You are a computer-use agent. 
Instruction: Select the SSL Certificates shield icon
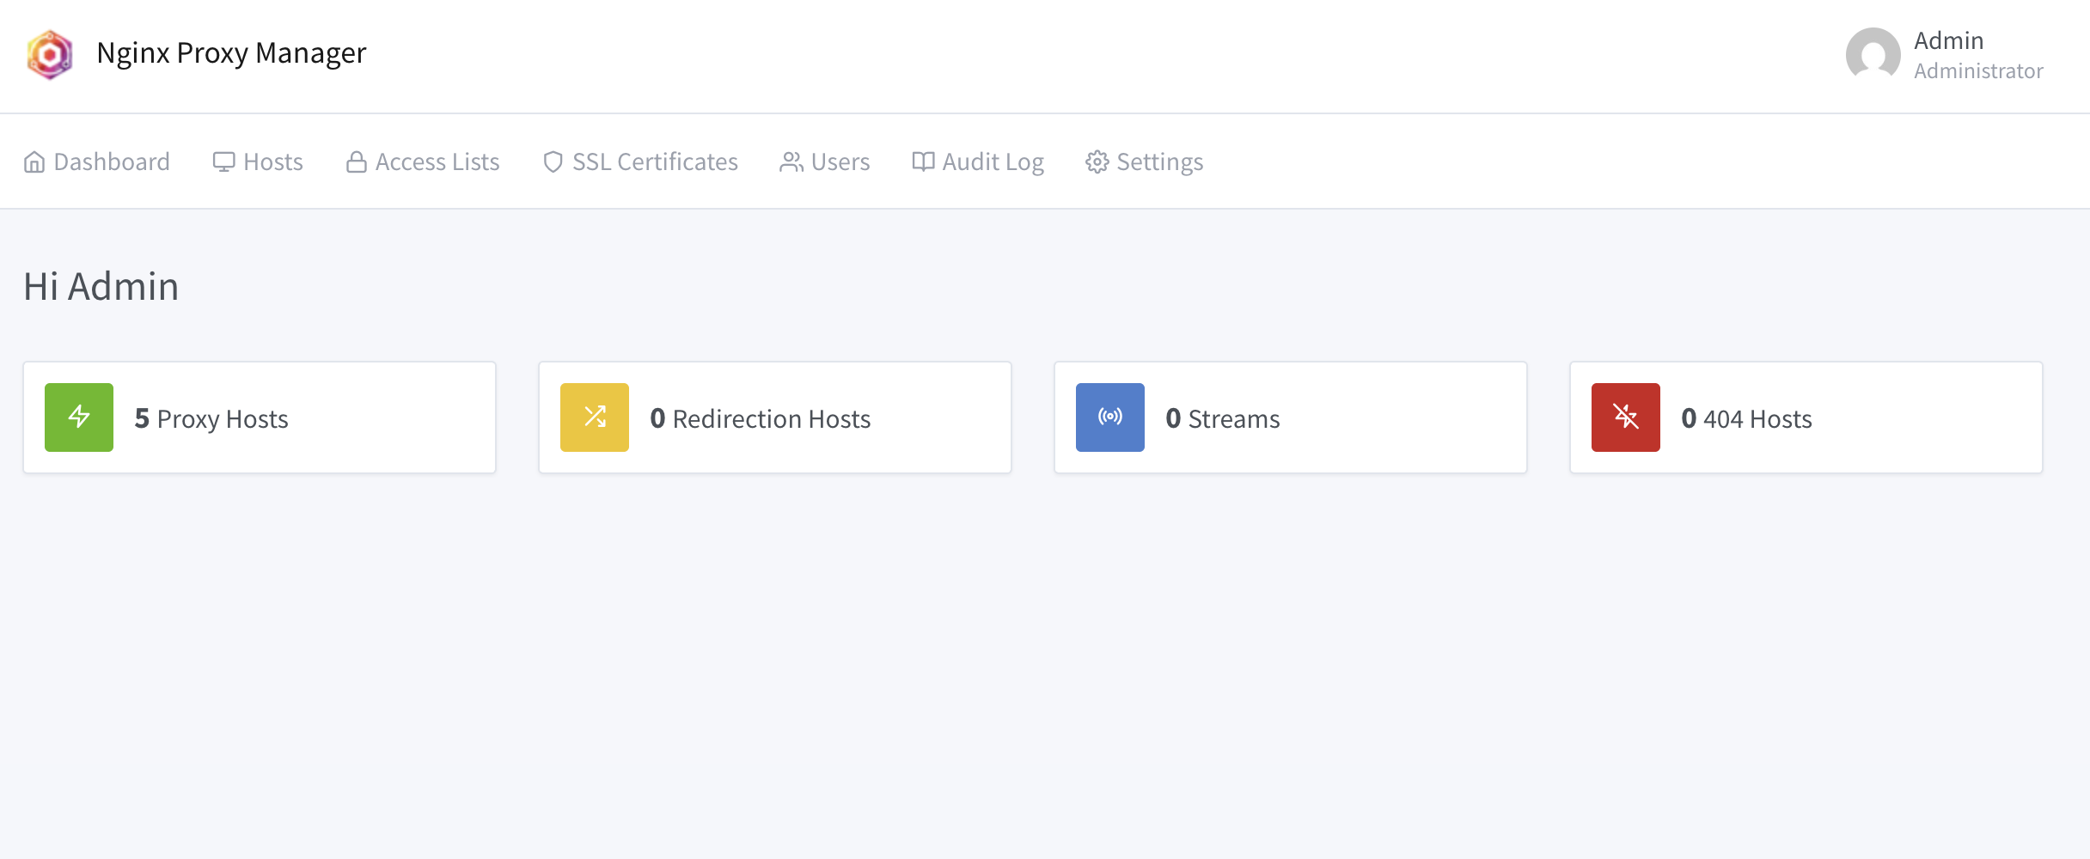click(553, 161)
